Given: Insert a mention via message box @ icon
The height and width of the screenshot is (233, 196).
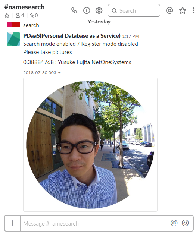Looking at the screenshot, I should click(x=174, y=223).
